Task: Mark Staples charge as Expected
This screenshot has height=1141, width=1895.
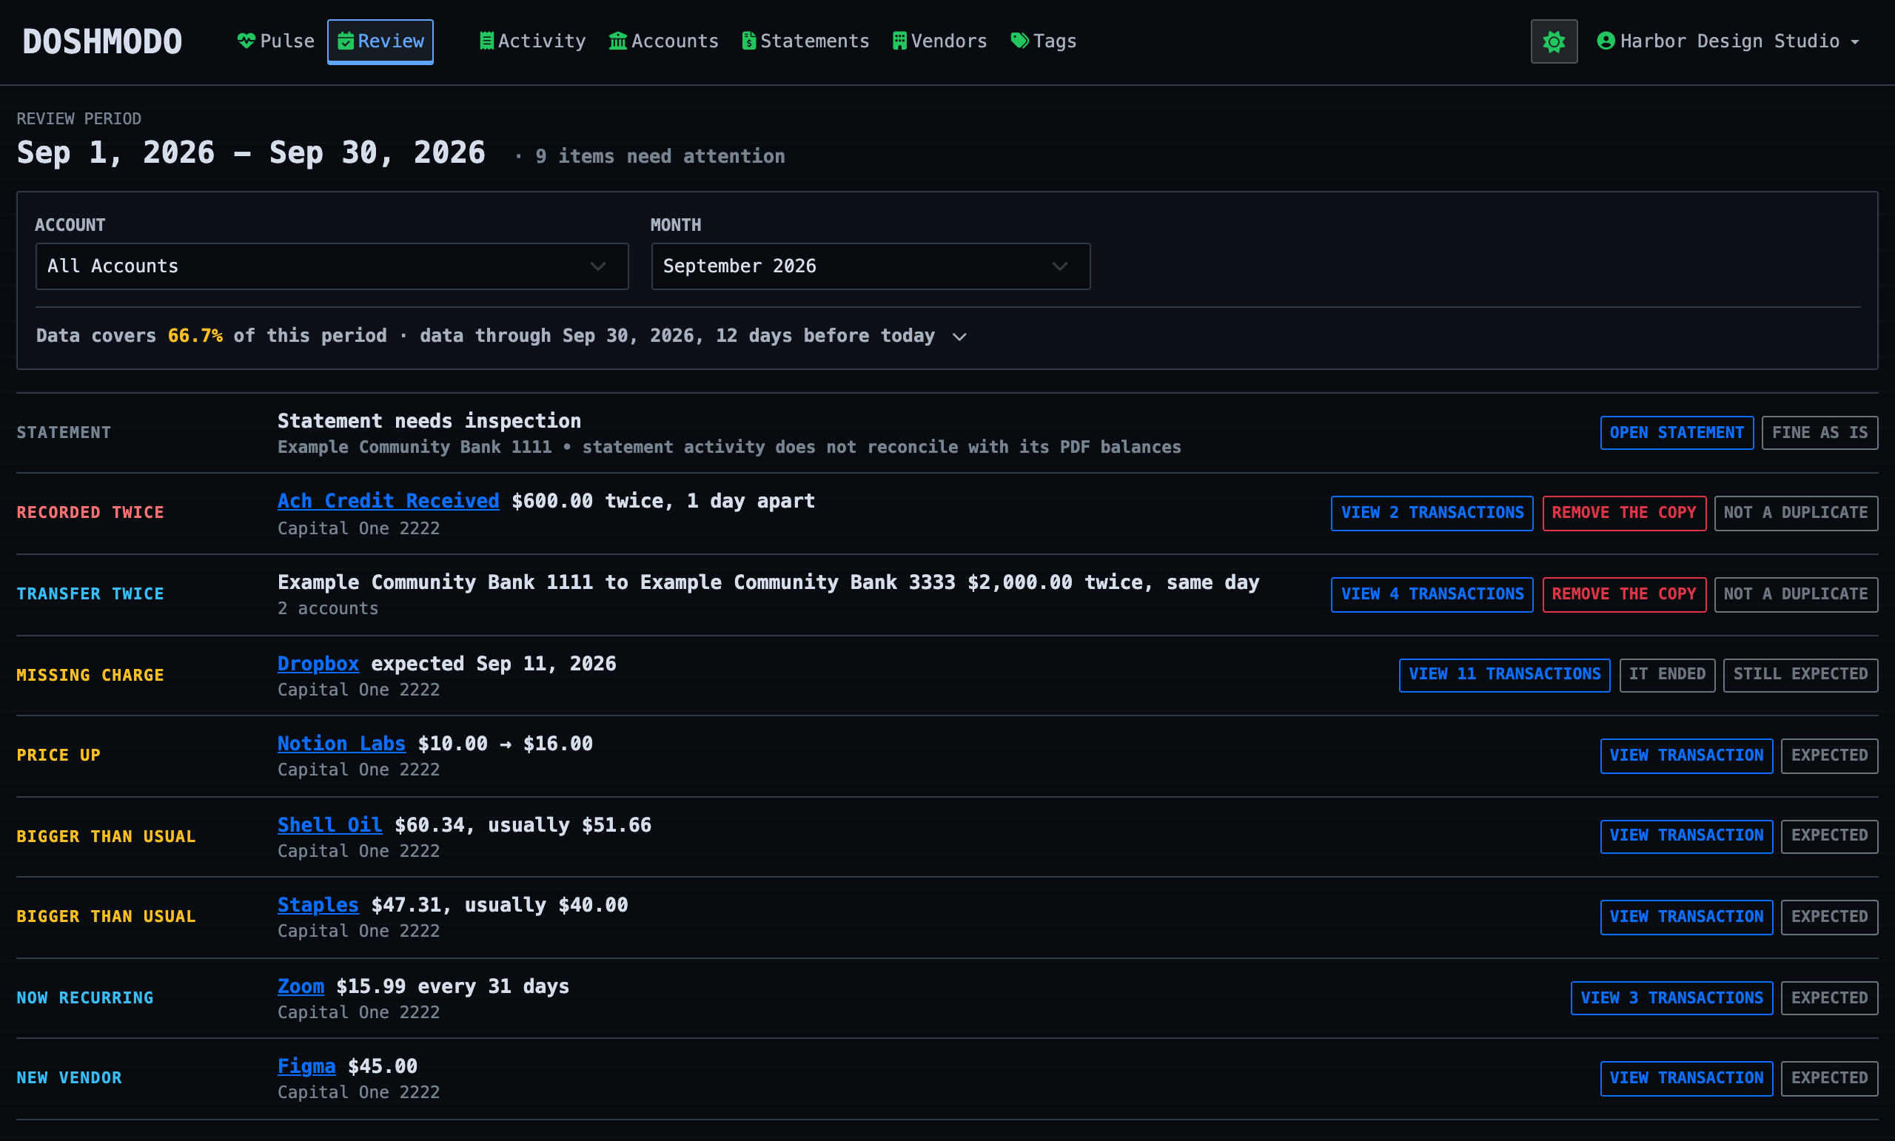Action: pyautogui.click(x=1829, y=918)
